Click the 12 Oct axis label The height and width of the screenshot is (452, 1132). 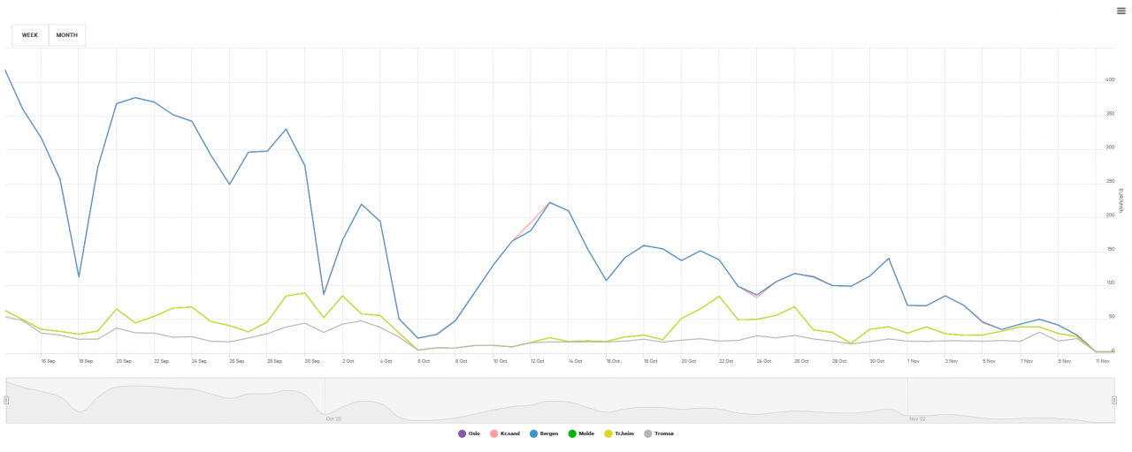click(x=538, y=361)
